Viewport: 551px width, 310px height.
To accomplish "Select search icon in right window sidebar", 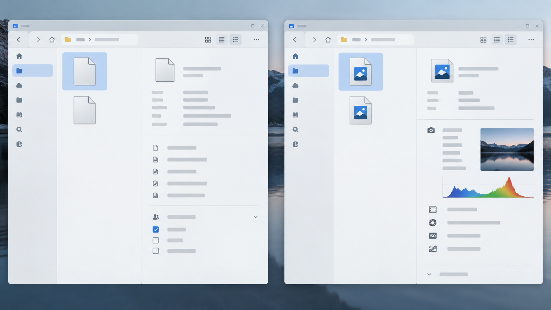I will coord(295,129).
